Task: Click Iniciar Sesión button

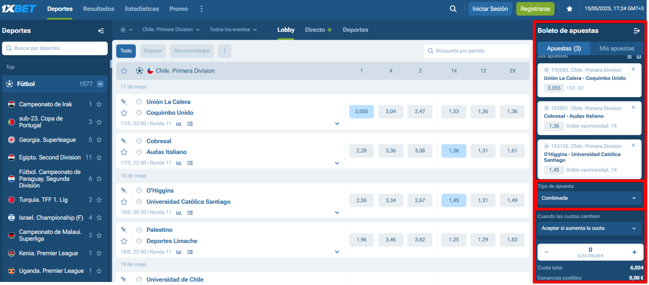Action: point(490,9)
